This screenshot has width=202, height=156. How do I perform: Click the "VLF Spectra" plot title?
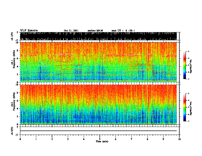click(x=29, y=30)
